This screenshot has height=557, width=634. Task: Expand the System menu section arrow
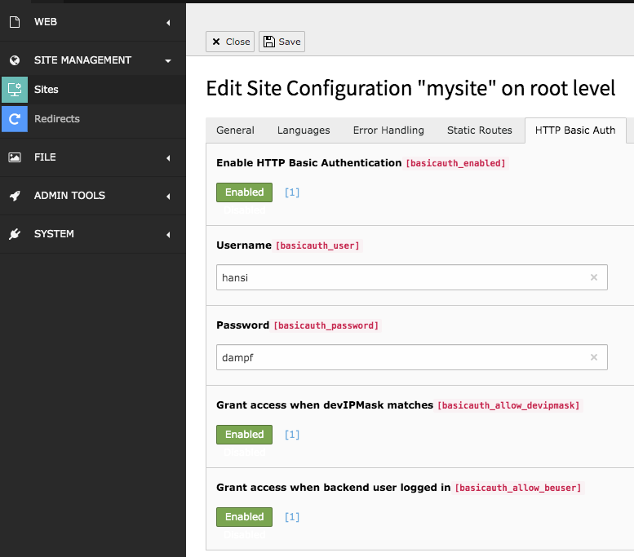pos(168,234)
